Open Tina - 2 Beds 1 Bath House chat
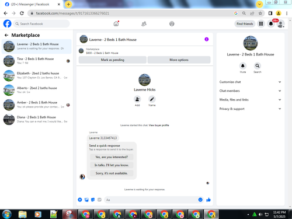The height and width of the screenshot is (219, 292). point(37,61)
